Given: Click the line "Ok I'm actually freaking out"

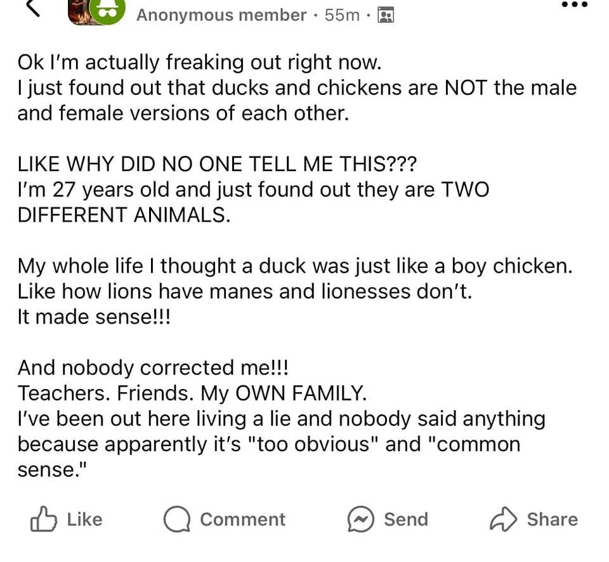Looking at the screenshot, I should [200, 63].
